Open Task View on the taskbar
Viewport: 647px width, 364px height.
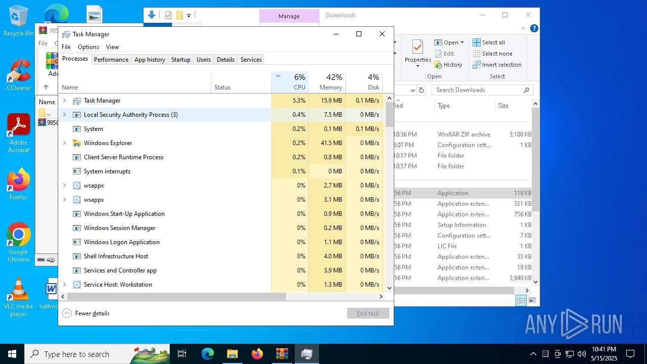point(182,354)
